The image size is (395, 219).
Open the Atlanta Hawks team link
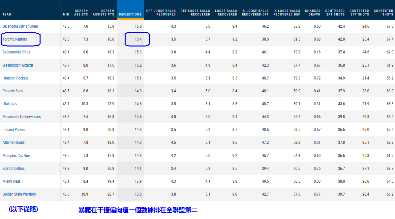(x=13, y=142)
